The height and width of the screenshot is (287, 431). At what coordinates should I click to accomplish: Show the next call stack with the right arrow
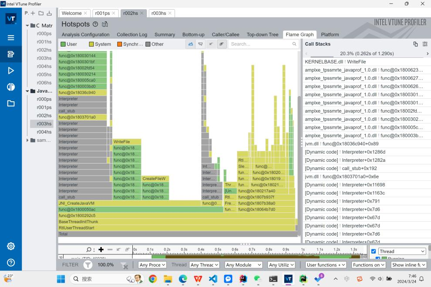(428, 53)
